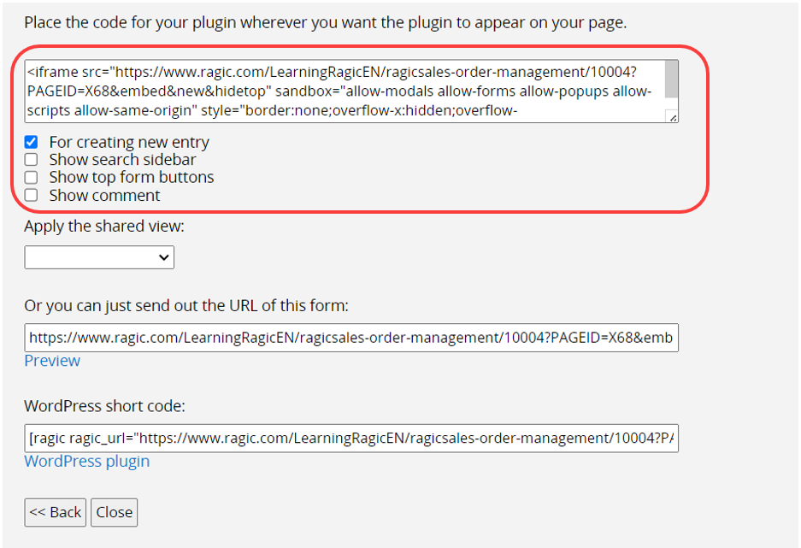
Task: Check the 'Show comment' checkbox
Action: [32, 196]
